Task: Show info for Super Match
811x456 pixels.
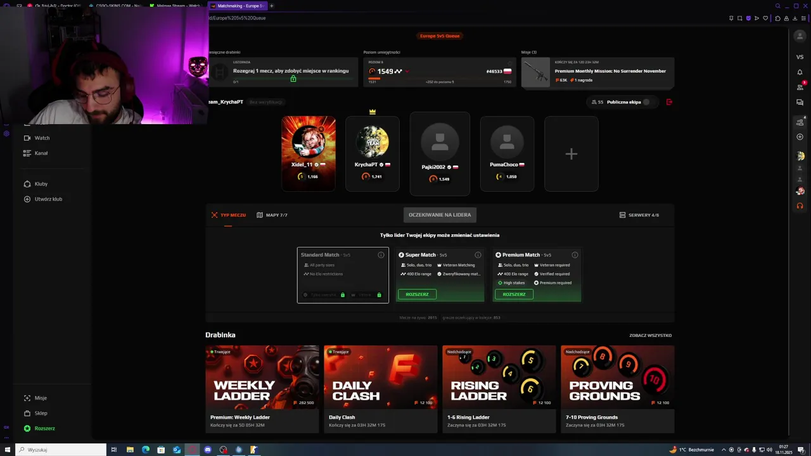Action: click(478, 255)
